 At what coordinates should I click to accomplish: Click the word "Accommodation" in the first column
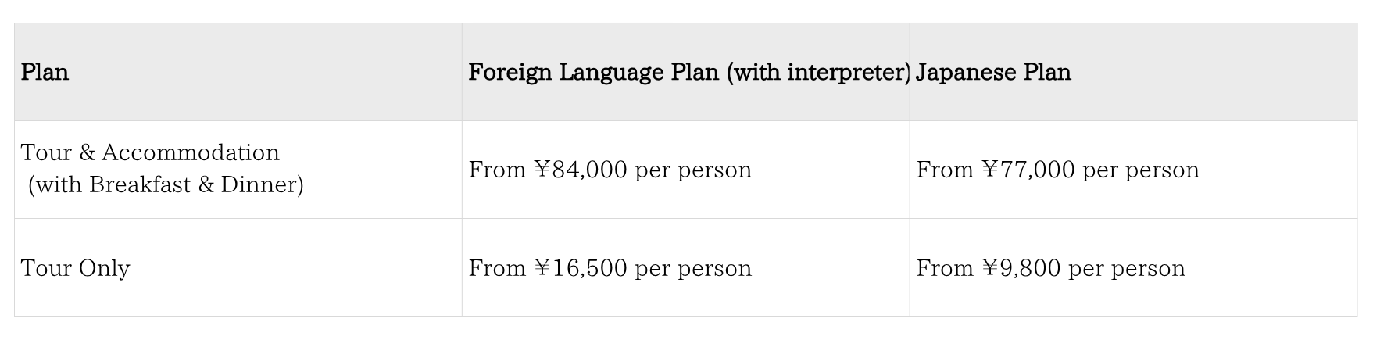190,152
